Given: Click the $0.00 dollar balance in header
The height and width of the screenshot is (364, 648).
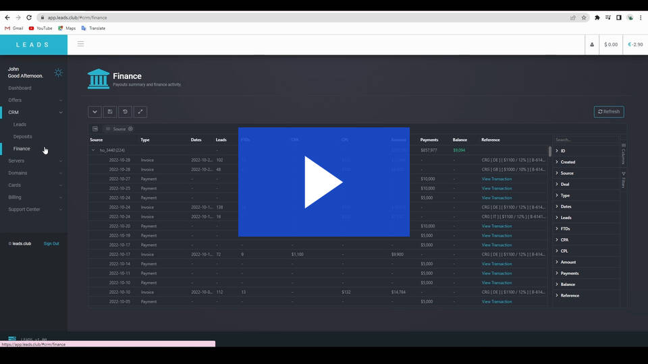Looking at the screenshot, I should pyautogui.click(x=611, y=44).
